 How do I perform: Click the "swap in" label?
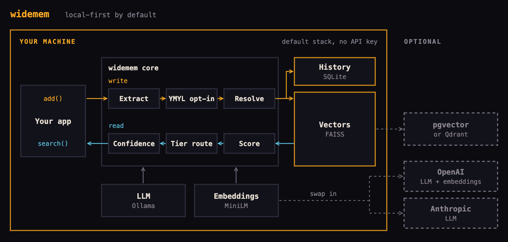pyautogui.click(x=323, y=194)
